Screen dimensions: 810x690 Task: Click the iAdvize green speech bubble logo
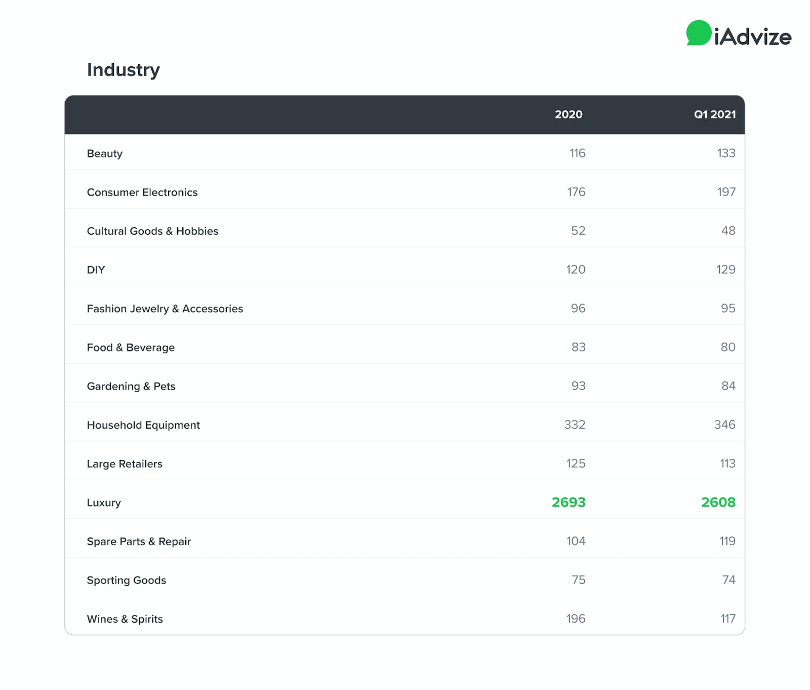(699, 33)
